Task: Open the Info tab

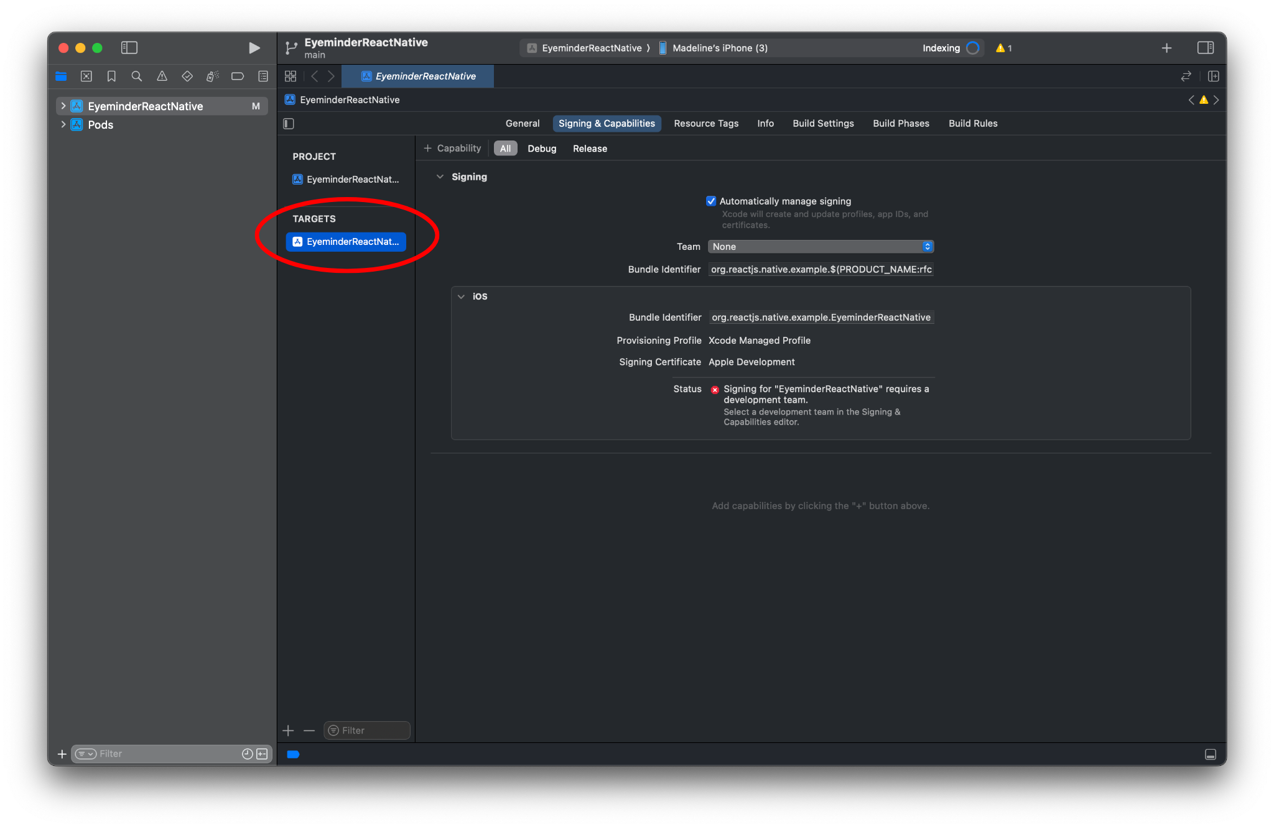Action: coord(765,124)
